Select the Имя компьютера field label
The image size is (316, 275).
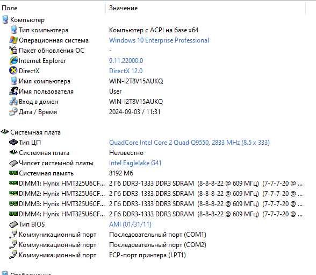45,81
